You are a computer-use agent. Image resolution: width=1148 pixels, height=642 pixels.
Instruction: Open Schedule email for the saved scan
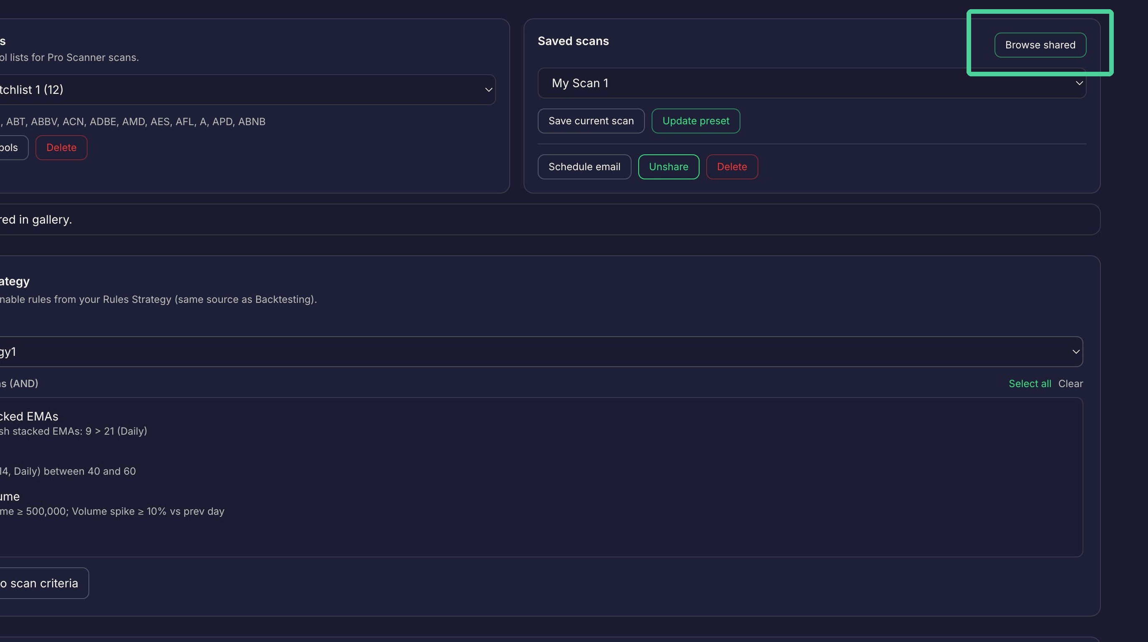tap(584, 166)
